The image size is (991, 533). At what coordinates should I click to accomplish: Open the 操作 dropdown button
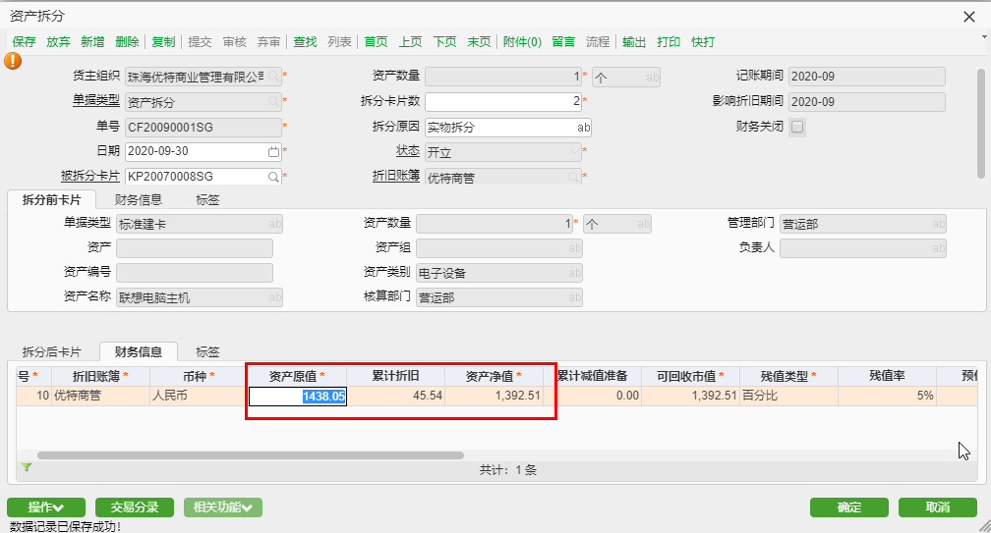[45, 507]
